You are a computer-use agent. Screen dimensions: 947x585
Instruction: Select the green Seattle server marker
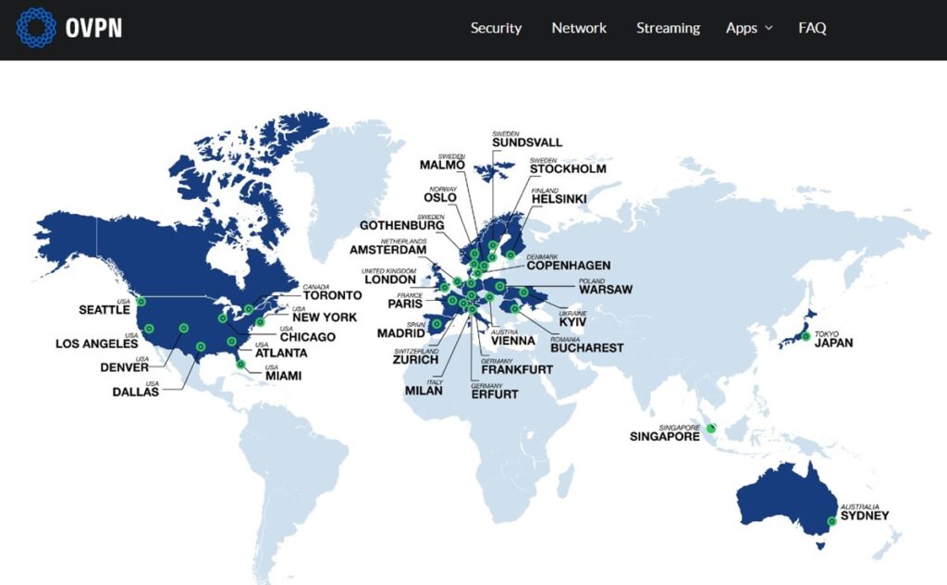[141, 302]
